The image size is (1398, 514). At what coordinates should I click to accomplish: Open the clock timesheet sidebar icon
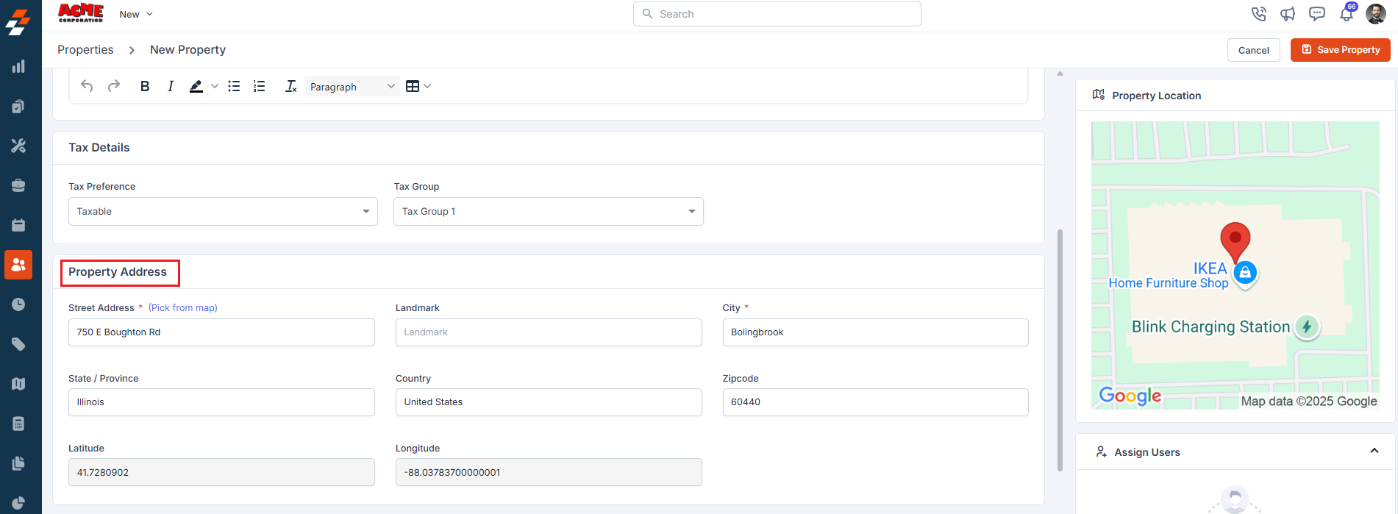18,304
